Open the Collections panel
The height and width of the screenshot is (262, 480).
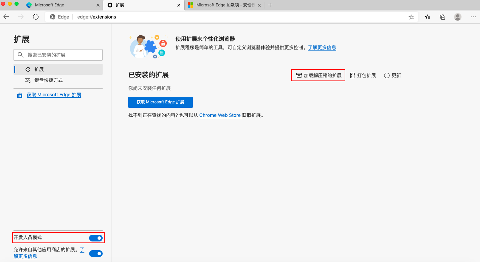point(443,17)
